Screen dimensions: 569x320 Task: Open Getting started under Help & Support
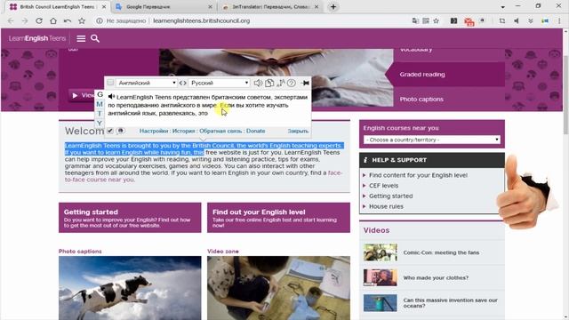tap(391, 196)
